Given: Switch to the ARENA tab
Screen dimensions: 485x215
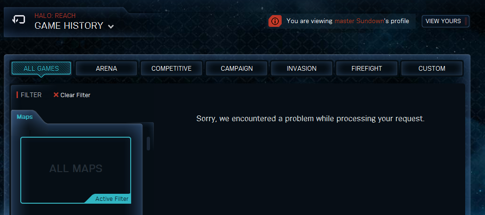Looking at the screenshot, I should click(107, 68).
